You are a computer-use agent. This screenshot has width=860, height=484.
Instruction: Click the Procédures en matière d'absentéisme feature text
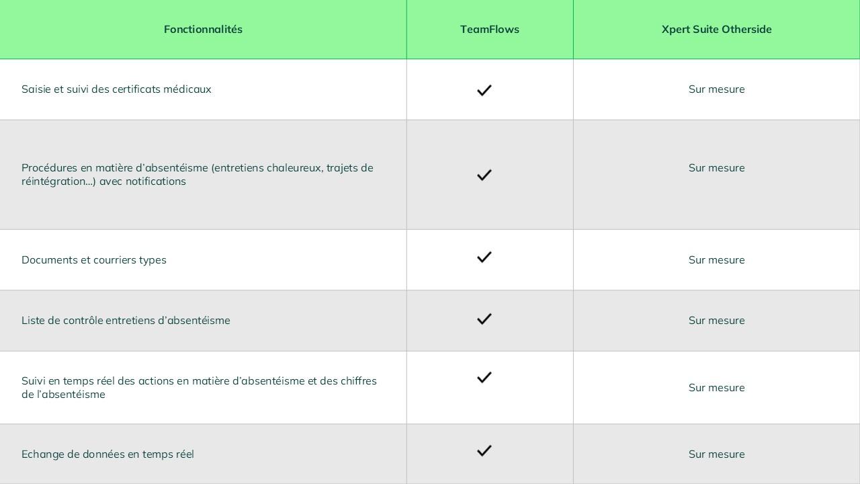tap(197, 175)
